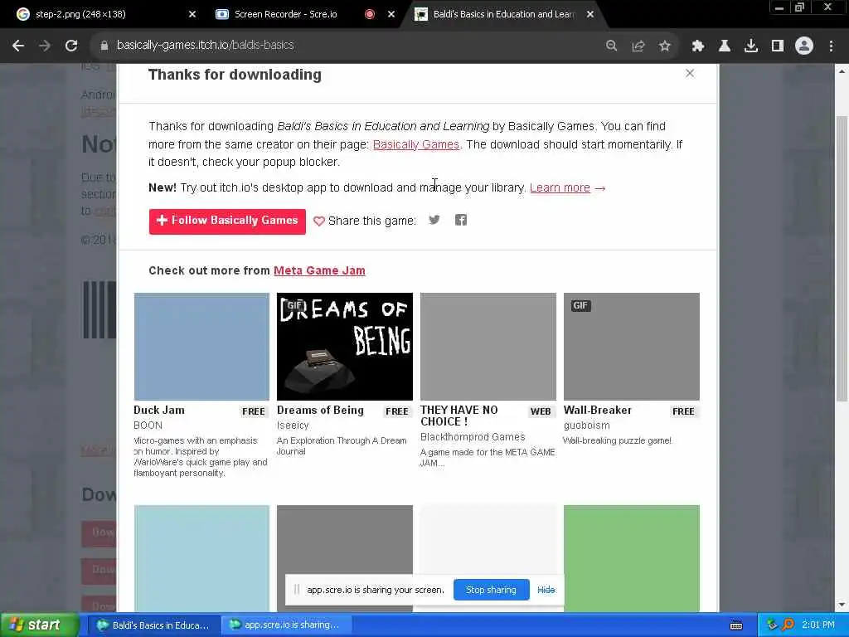Viewport: 849px width, 637px height.
Task: Open the Dreams of Being cover image
Action: coord(345,347)
